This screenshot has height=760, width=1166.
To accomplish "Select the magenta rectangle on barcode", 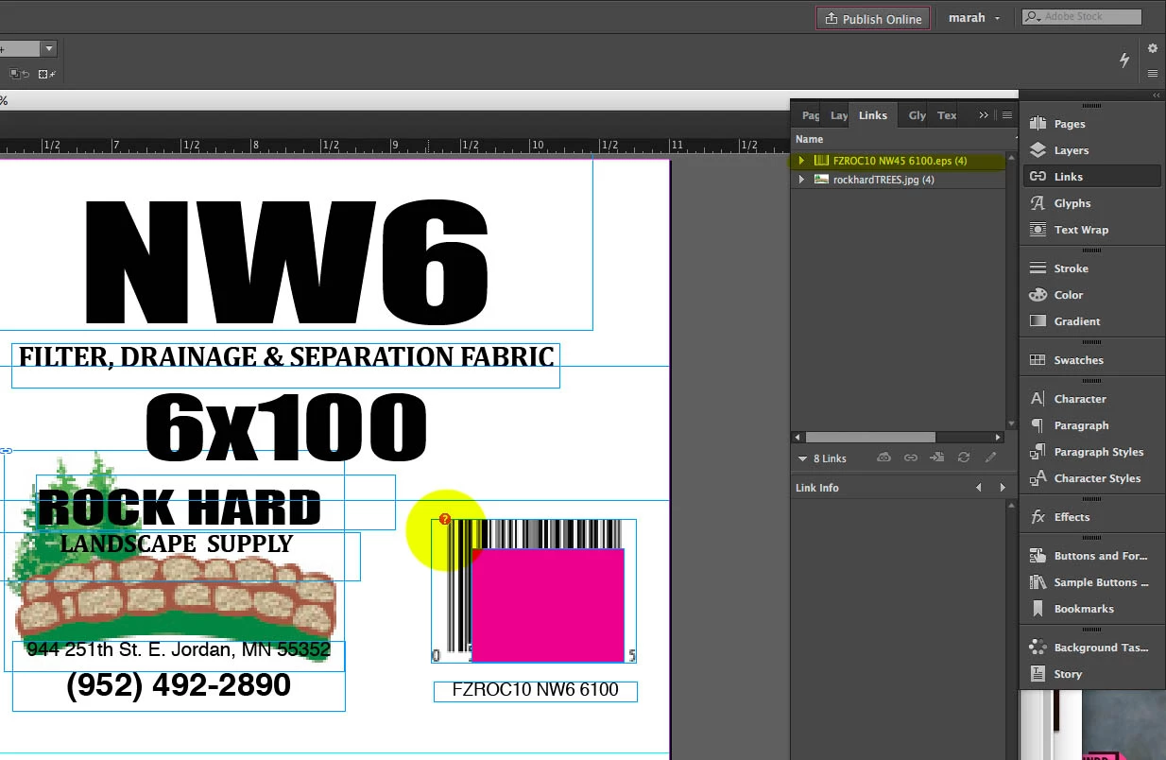I will (548, 605).
